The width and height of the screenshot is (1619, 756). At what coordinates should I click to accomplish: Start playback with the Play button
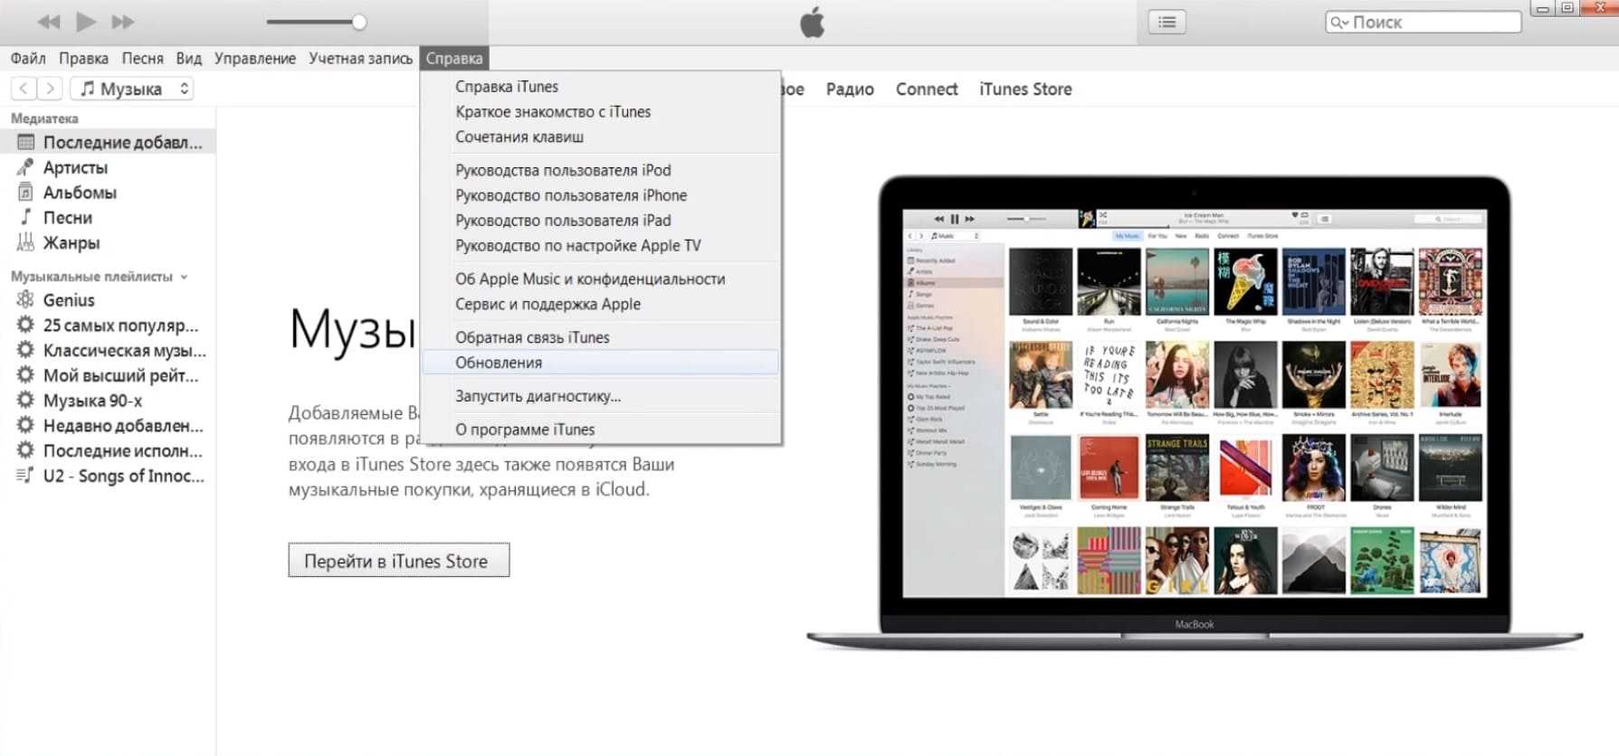[86, 21]
